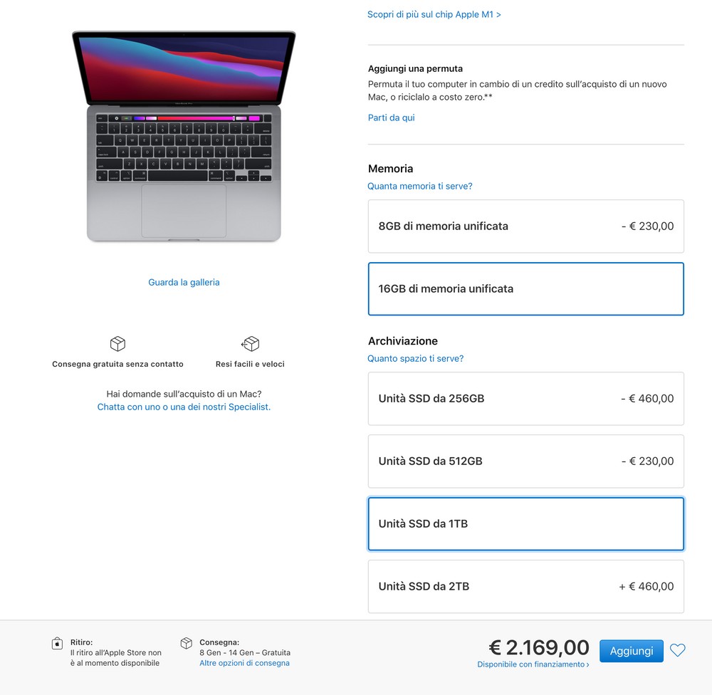Open Scopri di più sul chip Apple M1

tap(434, 14)
